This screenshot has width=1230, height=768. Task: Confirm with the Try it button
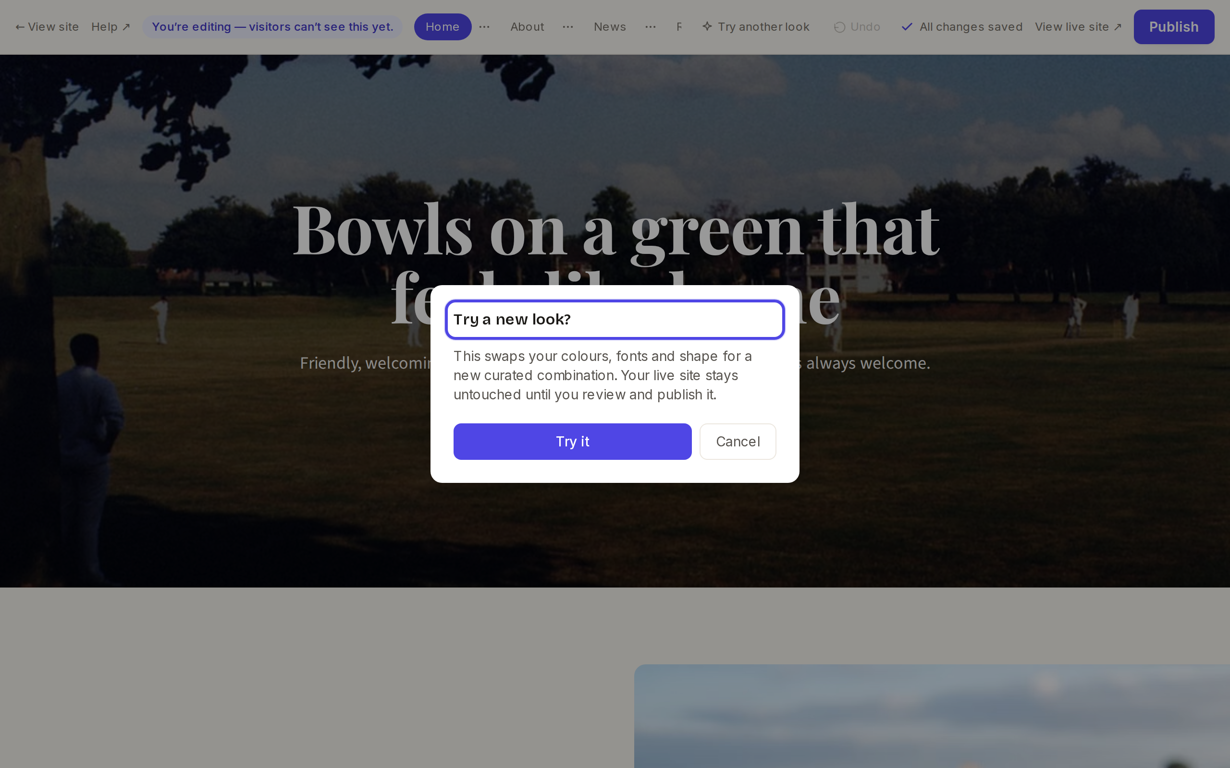[572, 442]
